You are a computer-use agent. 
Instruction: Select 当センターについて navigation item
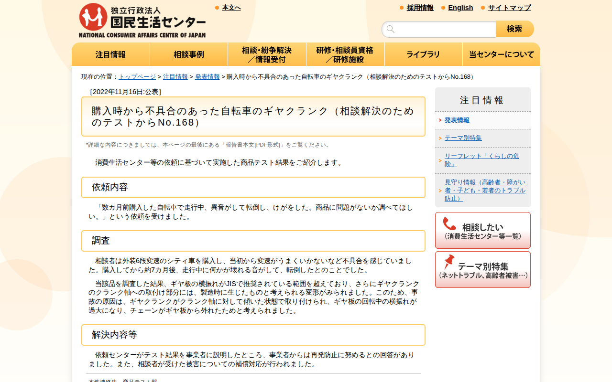(x=501, y=54)
